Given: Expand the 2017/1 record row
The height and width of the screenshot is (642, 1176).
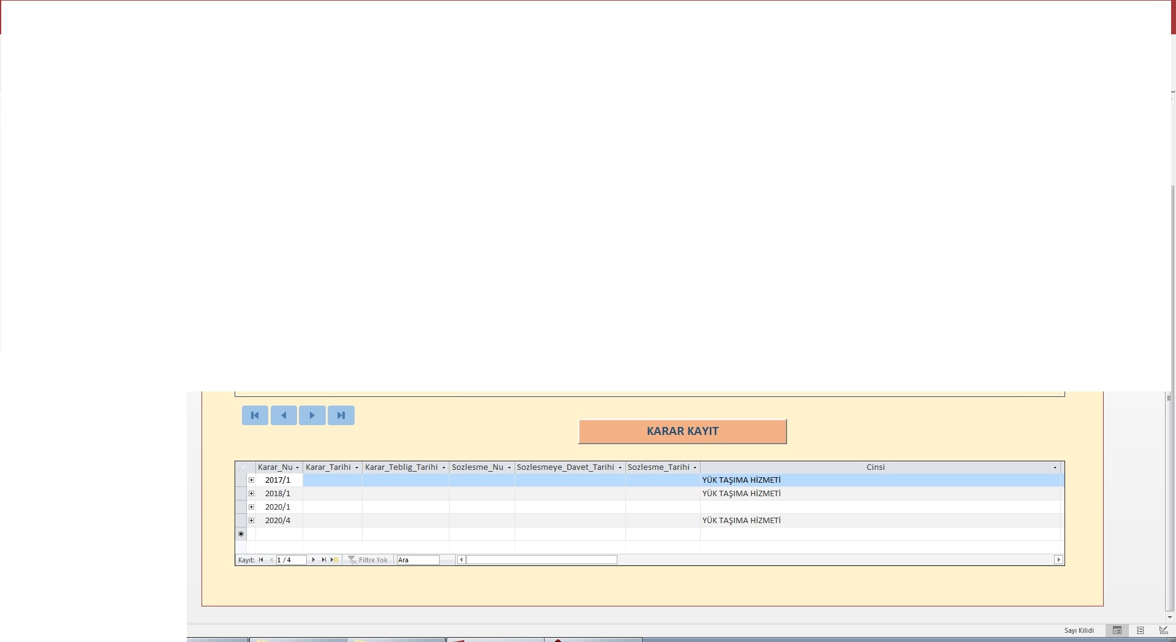Looking at the screenshot, I should coord(251,480).
